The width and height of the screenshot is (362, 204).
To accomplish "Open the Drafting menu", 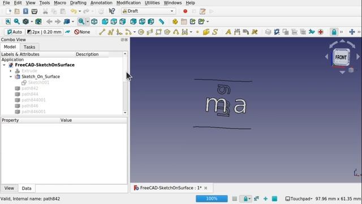I will tap(78, 3).
